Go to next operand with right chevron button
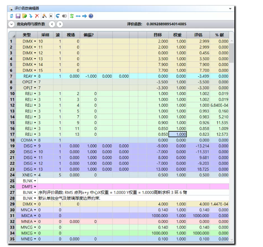 tap(60, 24)
